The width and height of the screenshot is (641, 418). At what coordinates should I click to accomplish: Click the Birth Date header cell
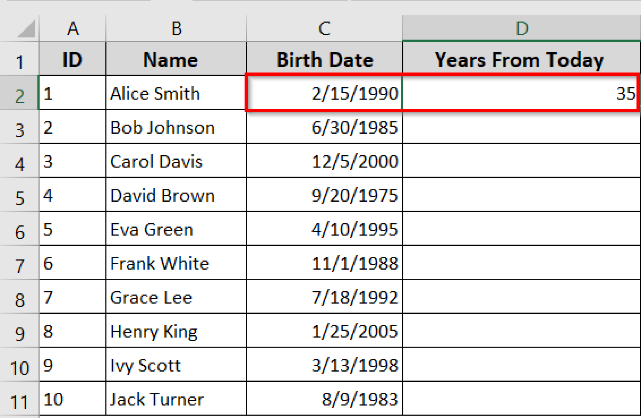325,59
